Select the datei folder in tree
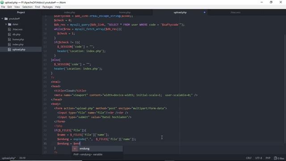 (15, 24)
